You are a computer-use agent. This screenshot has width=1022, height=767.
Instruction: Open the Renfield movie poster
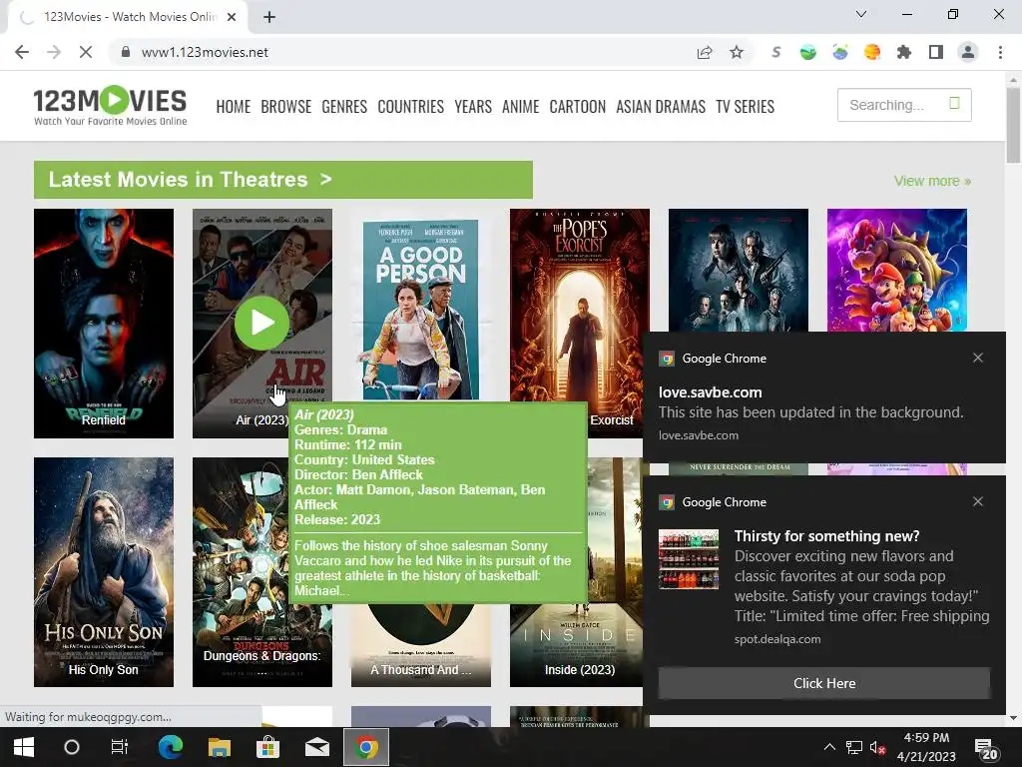point(104,324)
